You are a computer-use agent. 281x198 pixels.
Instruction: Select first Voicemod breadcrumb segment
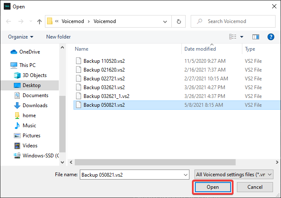tap(73, 21)
